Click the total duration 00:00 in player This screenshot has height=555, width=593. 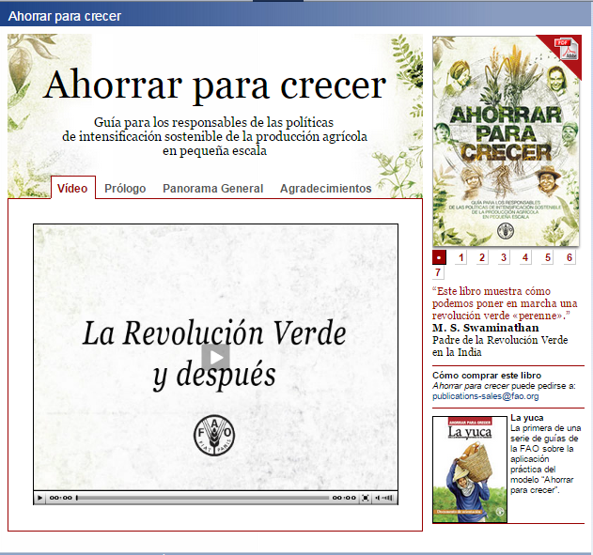[344, 498]
